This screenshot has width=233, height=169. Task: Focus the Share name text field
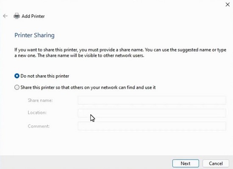click(x=152, y=100)
